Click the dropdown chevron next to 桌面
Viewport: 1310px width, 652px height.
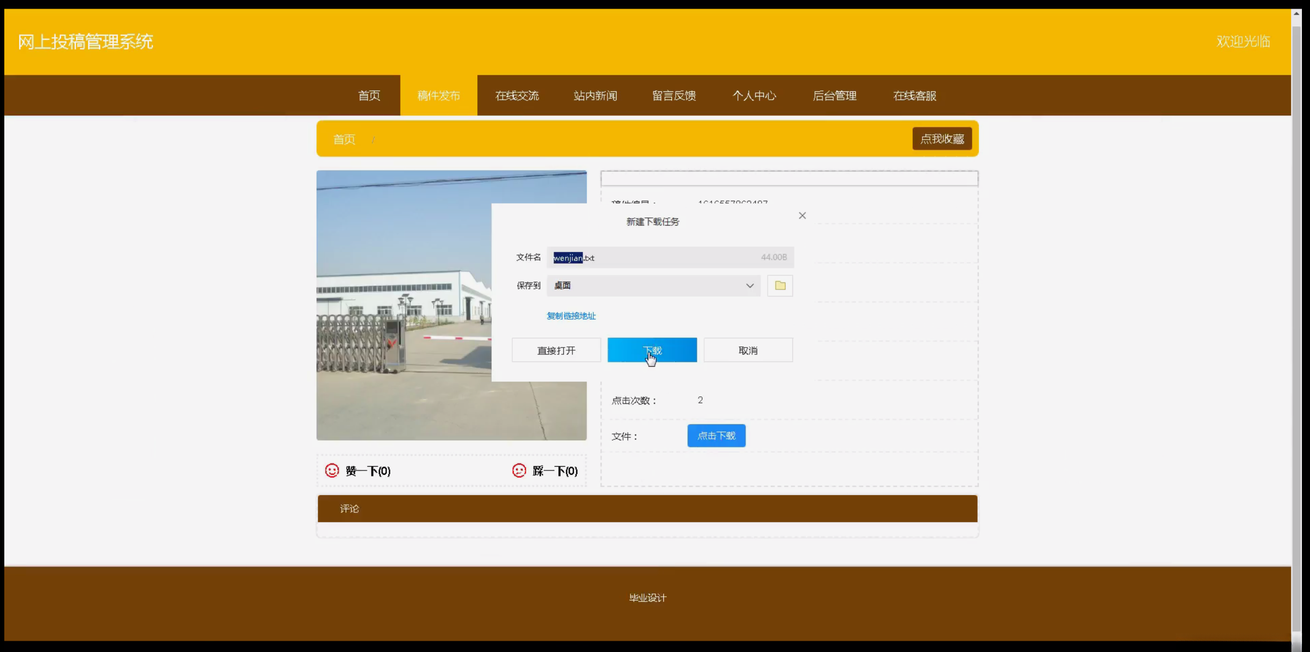point(749,286)
